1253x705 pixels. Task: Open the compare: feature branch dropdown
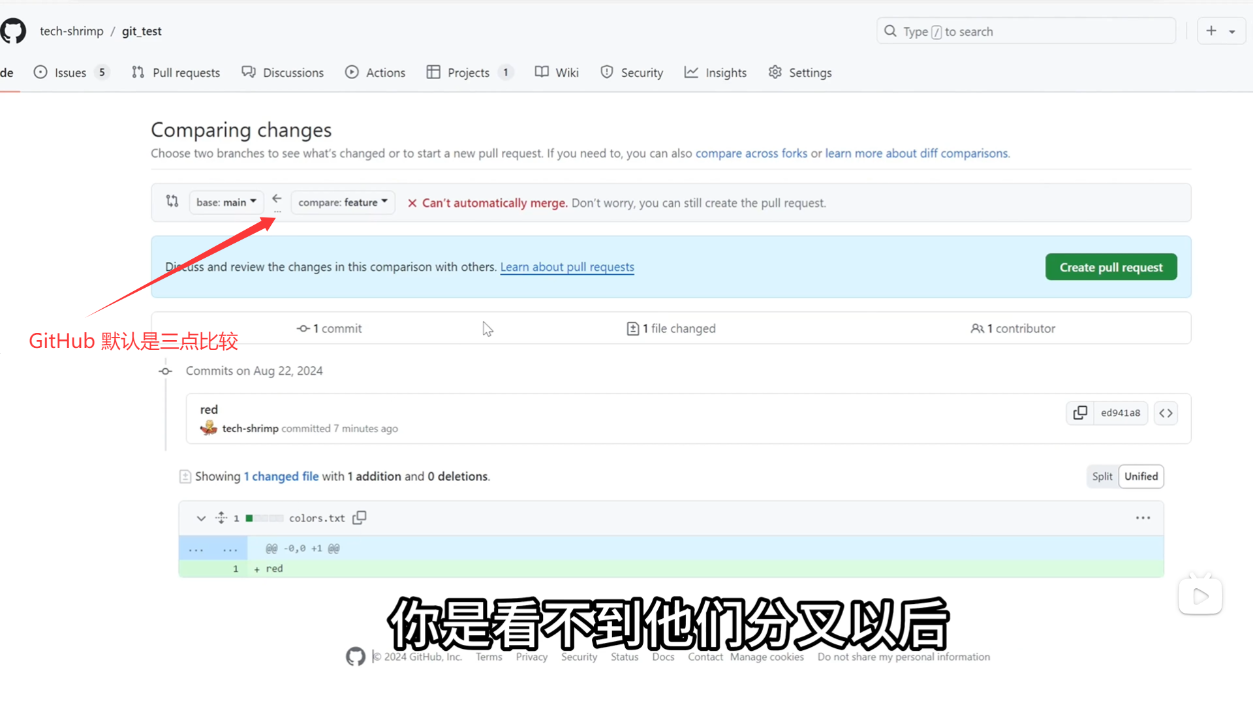343,202
